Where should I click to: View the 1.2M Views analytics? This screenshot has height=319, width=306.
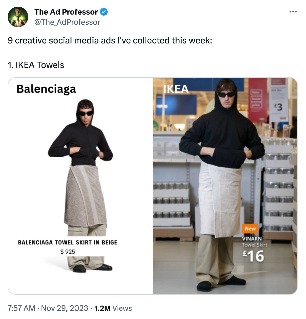coord(113,308)
